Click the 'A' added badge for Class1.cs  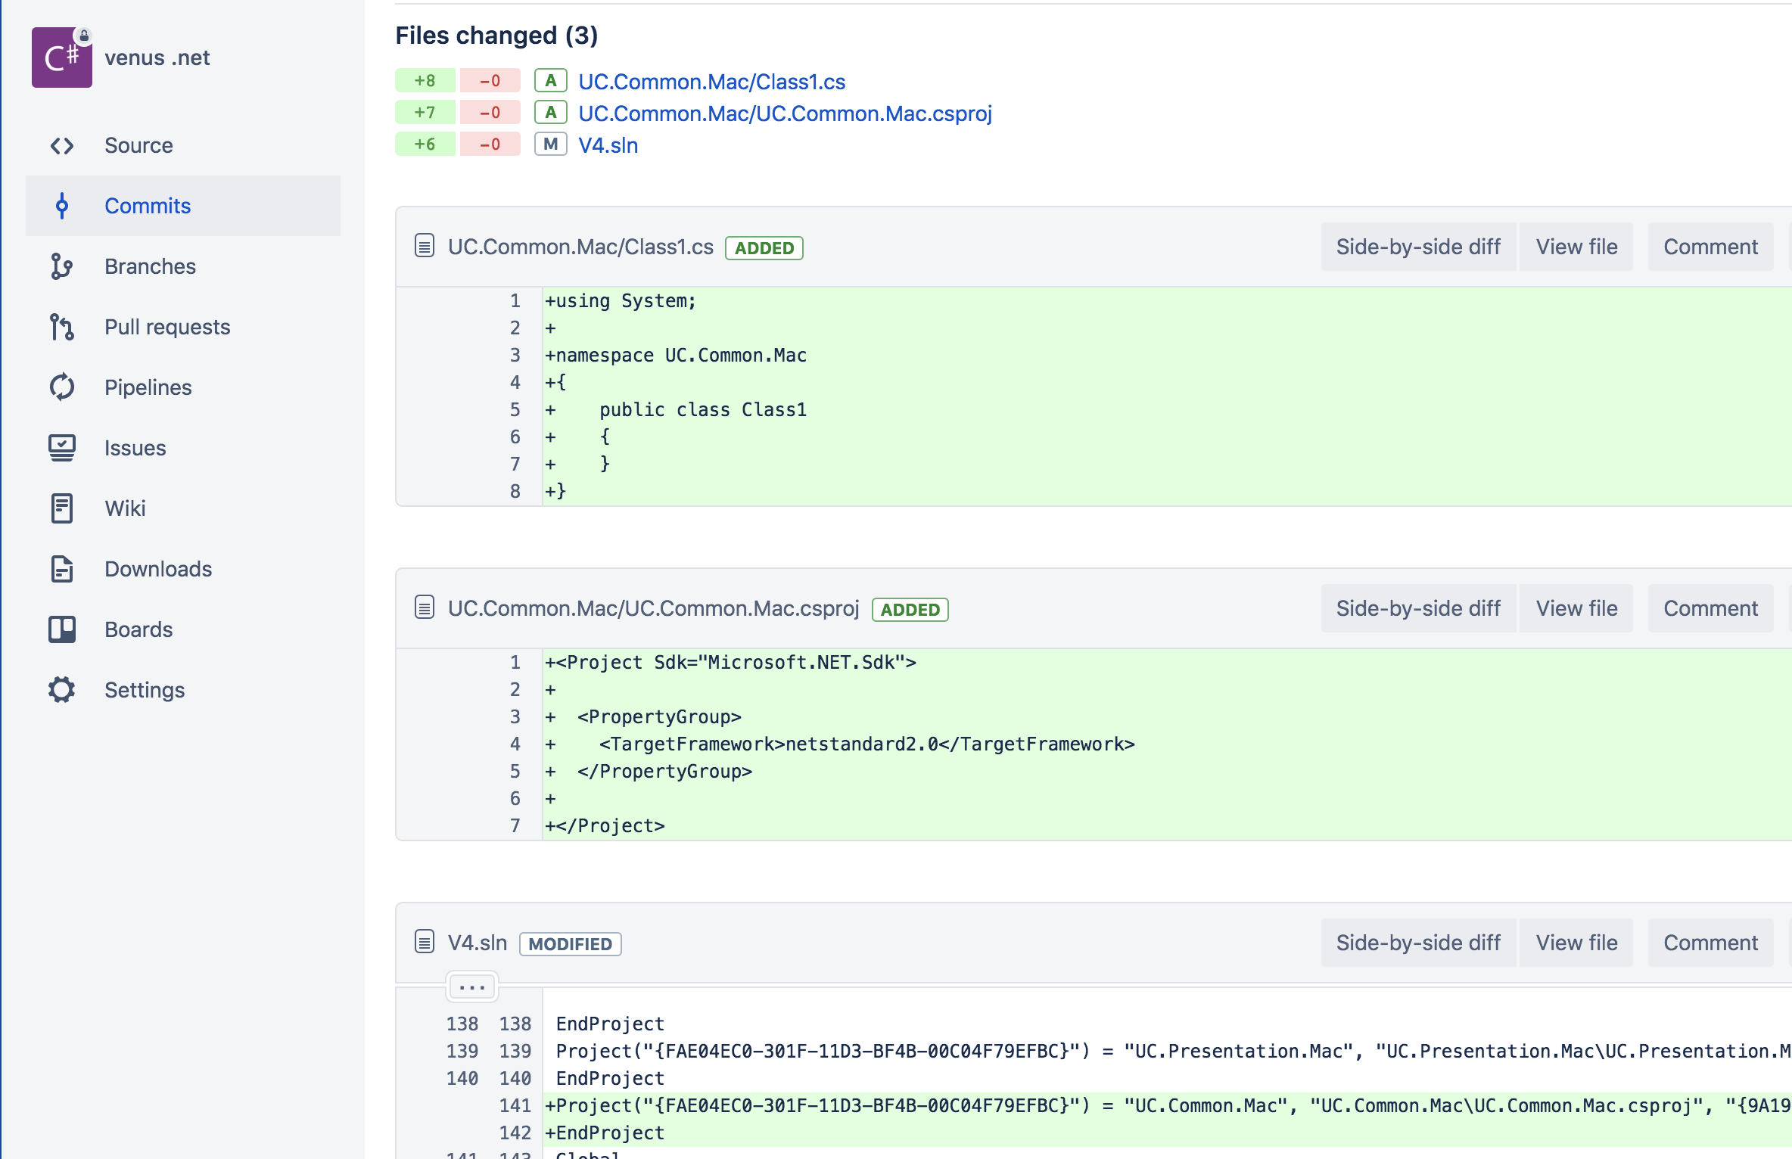[551, 80]
